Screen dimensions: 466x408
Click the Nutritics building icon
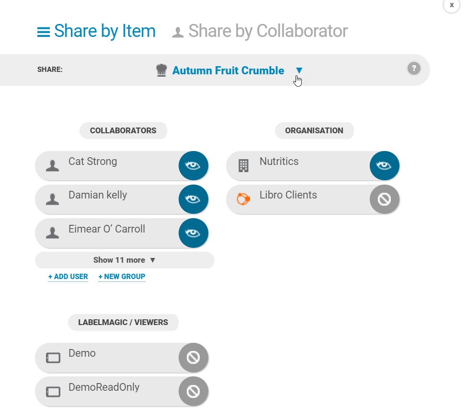coord(243,166)
